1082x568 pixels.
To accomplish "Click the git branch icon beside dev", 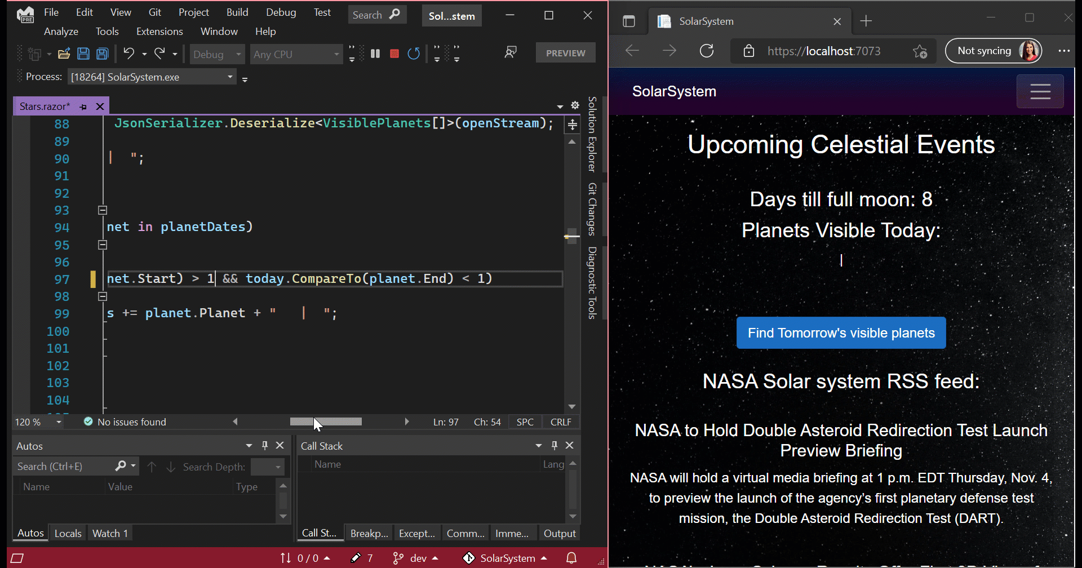I will 398,558.
